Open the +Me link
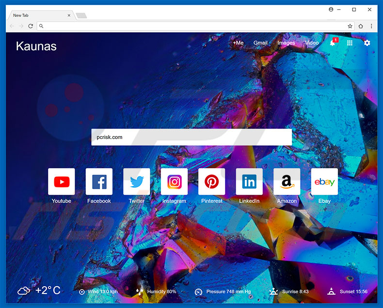 click(x=238, y=43)
